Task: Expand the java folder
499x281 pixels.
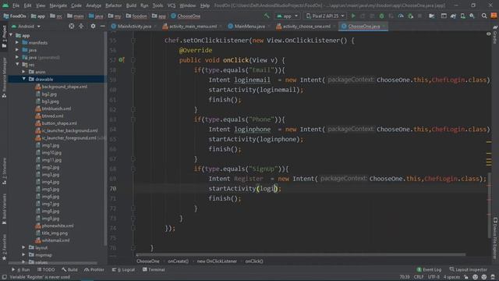Action: (17, 50)
